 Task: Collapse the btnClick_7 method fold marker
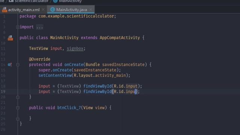pyautogui.click(x=18, y=108)
